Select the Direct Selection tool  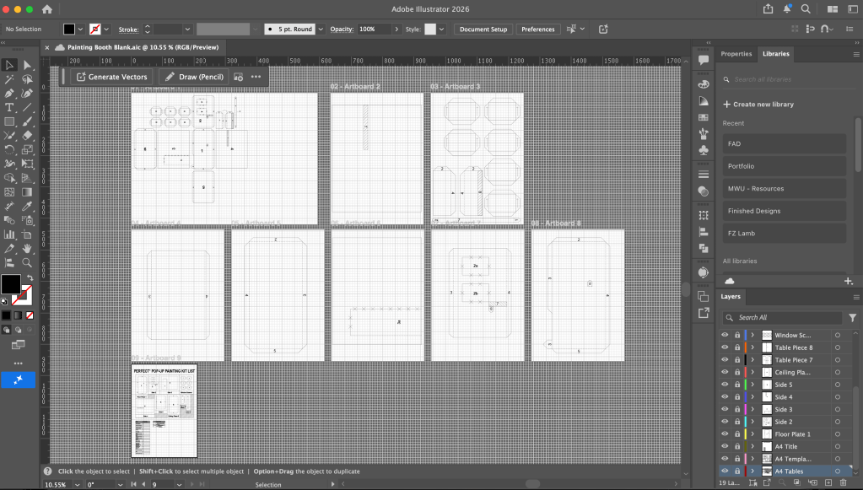click(27, 65)
